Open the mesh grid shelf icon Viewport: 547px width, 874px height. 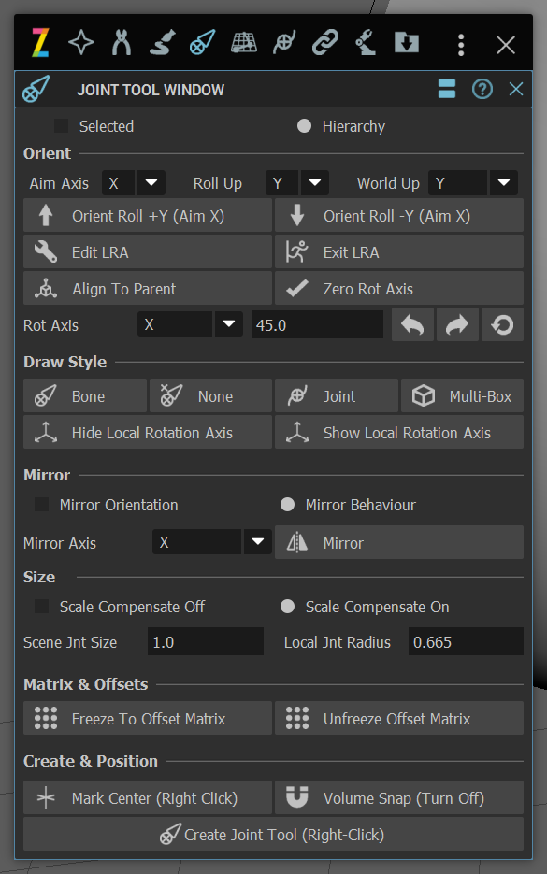pos(244,43)
